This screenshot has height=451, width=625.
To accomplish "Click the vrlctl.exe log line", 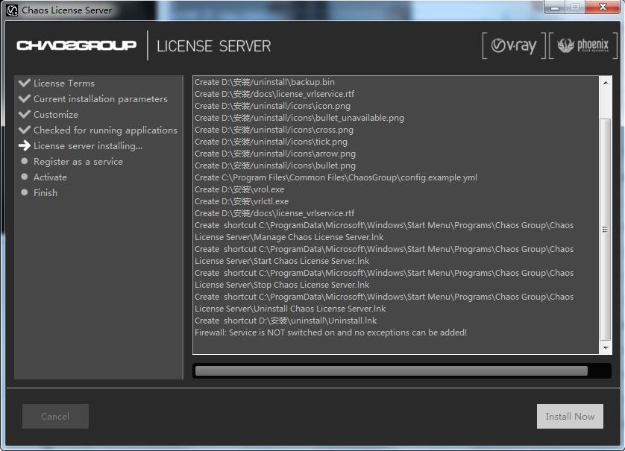I will click(x=242, y=201).
